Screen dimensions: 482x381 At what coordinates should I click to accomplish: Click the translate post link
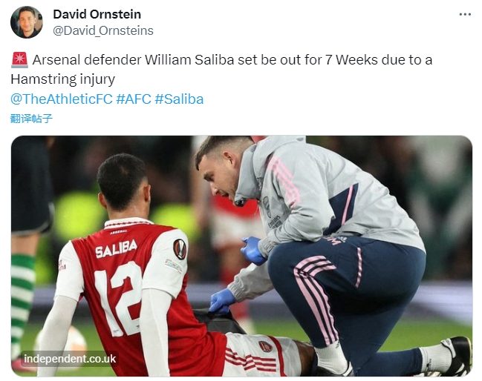coord(31,119)
